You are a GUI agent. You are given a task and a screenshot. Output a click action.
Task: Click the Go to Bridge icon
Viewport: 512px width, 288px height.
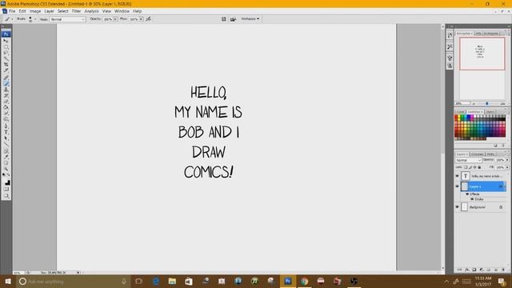[x=233, y=19]
